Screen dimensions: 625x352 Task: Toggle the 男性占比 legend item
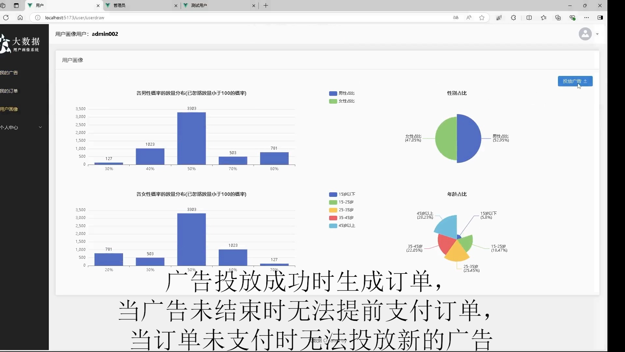342,93
